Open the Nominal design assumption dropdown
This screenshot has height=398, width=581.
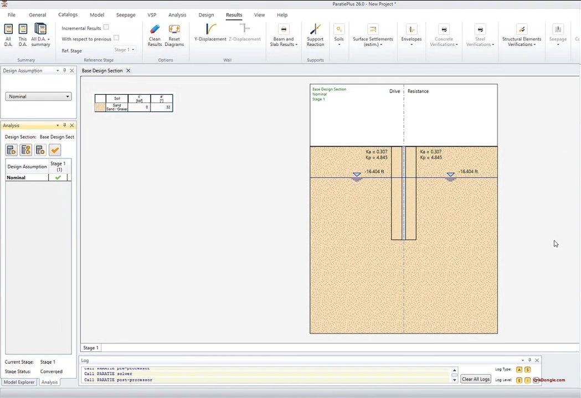coord(38,96)
